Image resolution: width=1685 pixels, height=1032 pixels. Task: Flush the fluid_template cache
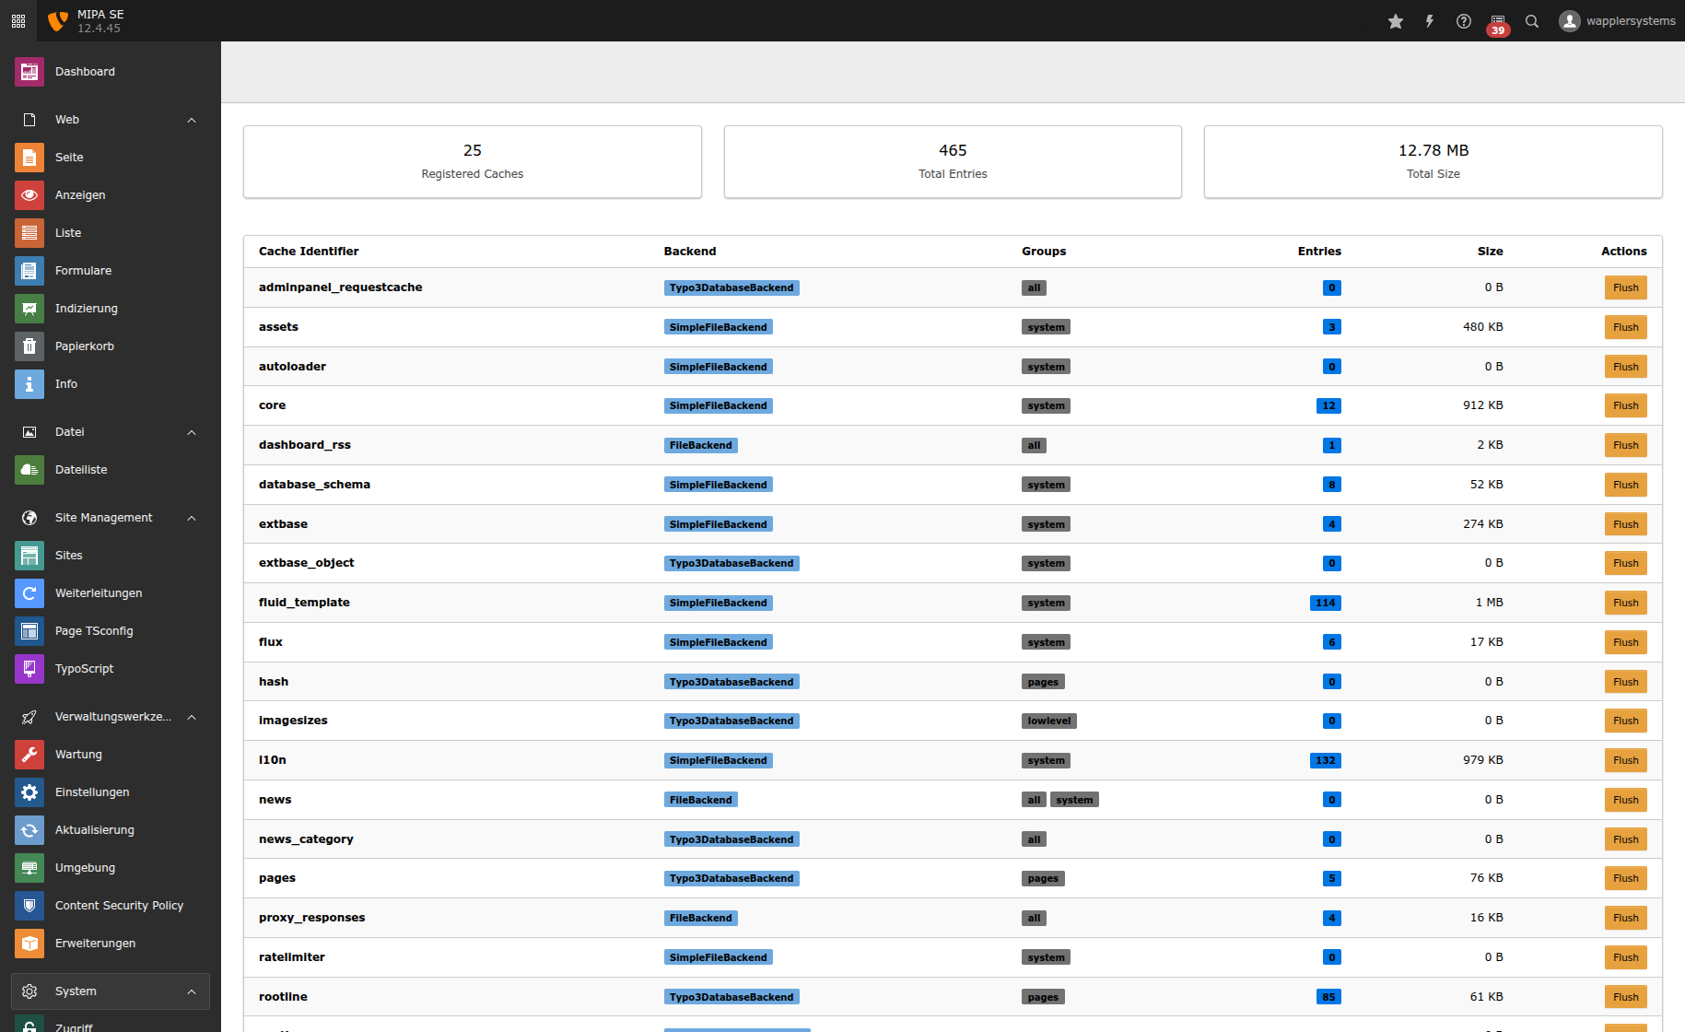point(1625,602)
